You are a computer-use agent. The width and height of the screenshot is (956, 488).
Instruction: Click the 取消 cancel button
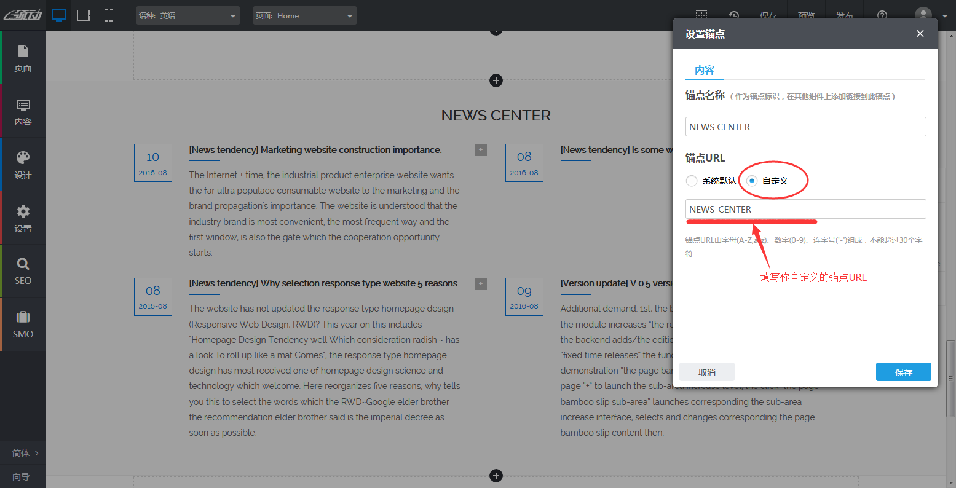pyautogui.click(x=707, y=372)
